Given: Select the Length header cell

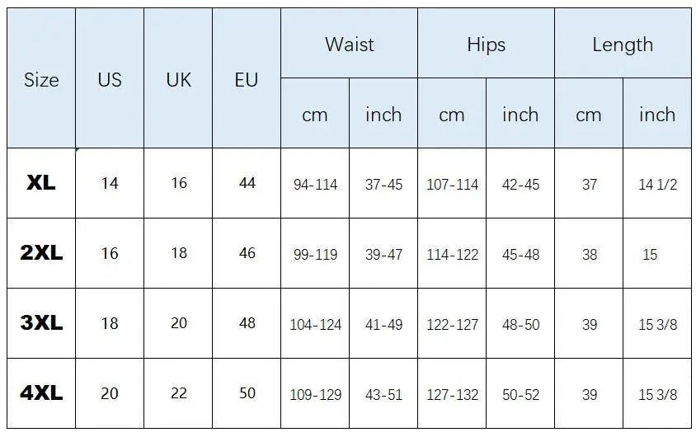Looking at the screenshot, I should [623, 43].
